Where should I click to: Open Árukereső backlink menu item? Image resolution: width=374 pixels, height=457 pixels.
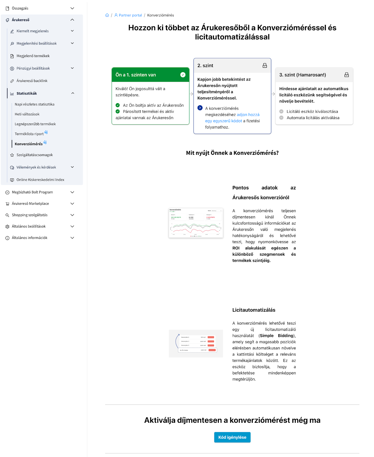click(32, 81)
